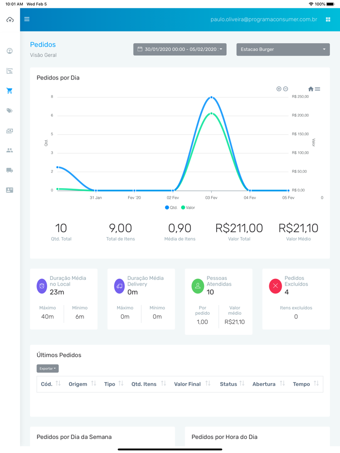Click the green Pessoas Atendidas person icon
Image resolution: width=340 pixels, height=453 pixels.
point(198,286)
